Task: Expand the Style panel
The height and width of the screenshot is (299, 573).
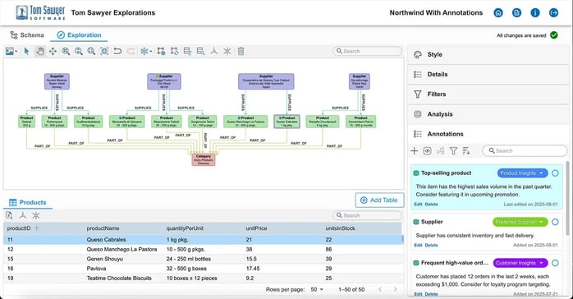Action: (488, 54)
